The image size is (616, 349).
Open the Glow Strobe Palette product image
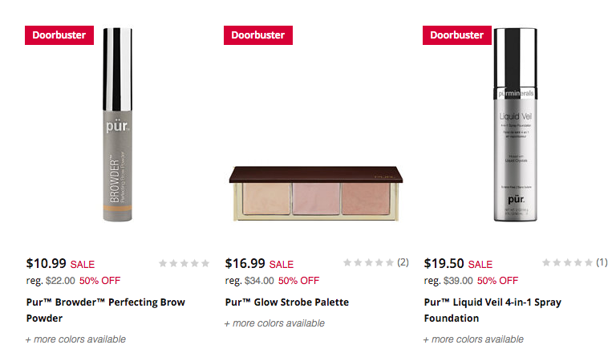click(x=316, y=194)
